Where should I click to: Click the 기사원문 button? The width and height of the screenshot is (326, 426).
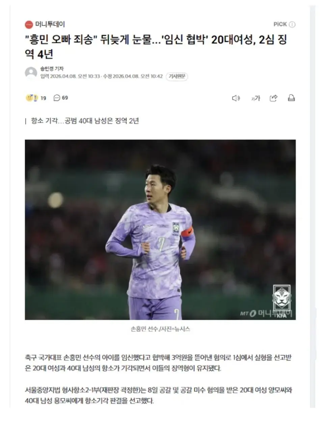[x=177, y=76]
